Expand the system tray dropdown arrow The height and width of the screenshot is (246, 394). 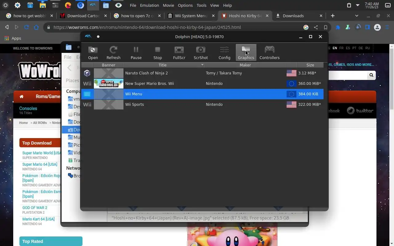(358, 5)
